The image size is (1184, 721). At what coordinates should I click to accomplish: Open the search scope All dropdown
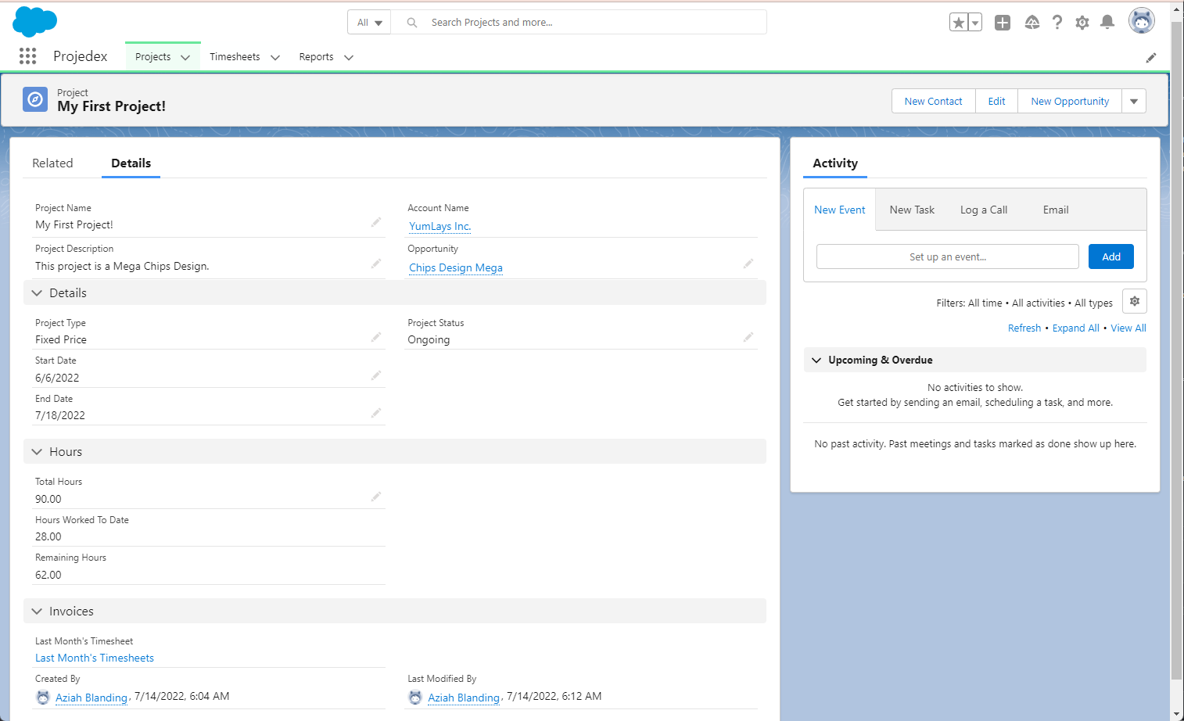coord(368,22)
